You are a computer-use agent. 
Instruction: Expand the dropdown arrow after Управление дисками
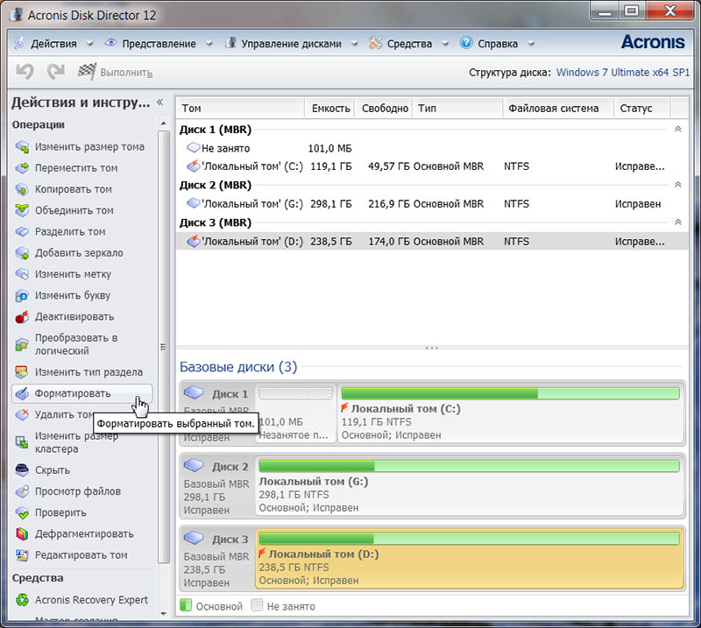[x=355, y=44]
